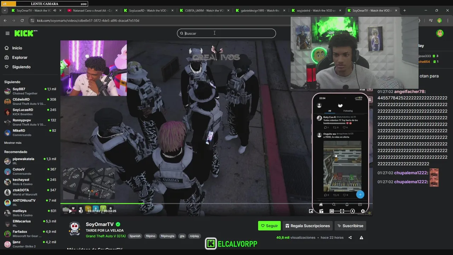Open a new browser tab
The width and height of the screenshot is (453, 255).
tap(405, 11)
